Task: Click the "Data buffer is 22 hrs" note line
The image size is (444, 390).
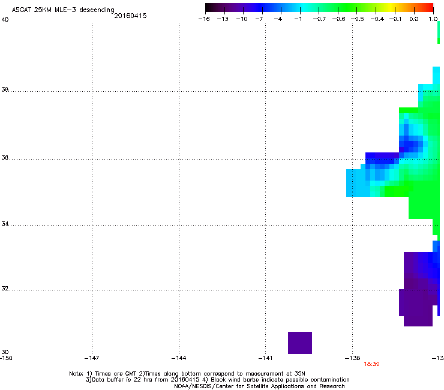Action: (217, 380)
